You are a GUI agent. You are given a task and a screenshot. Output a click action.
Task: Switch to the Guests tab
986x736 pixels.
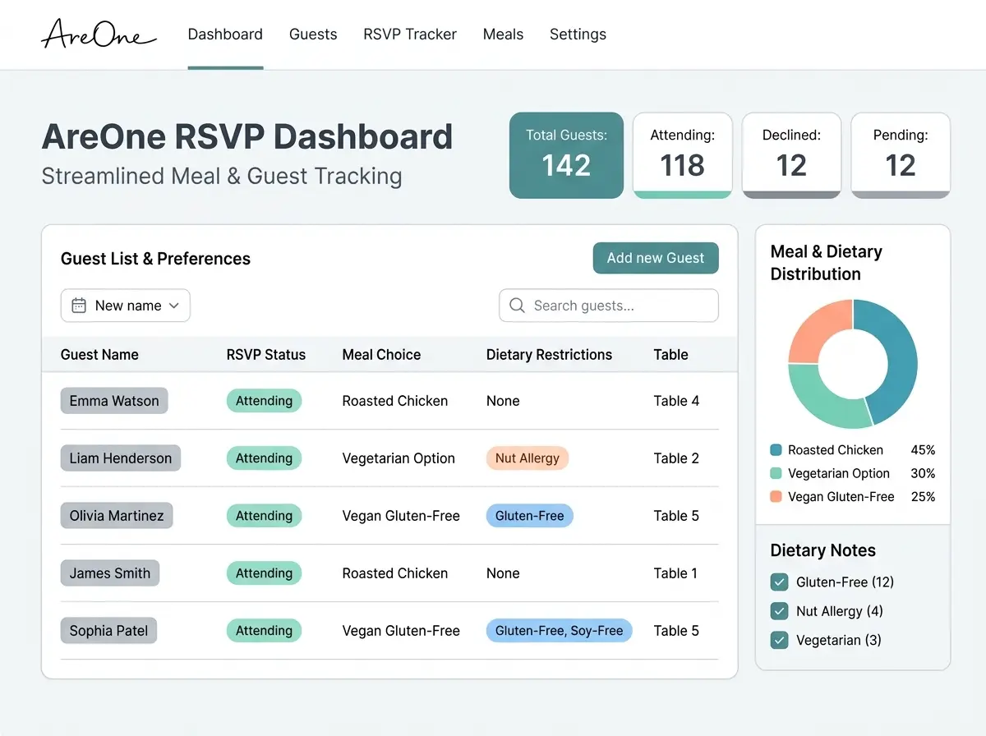click(x=313, y=34)
